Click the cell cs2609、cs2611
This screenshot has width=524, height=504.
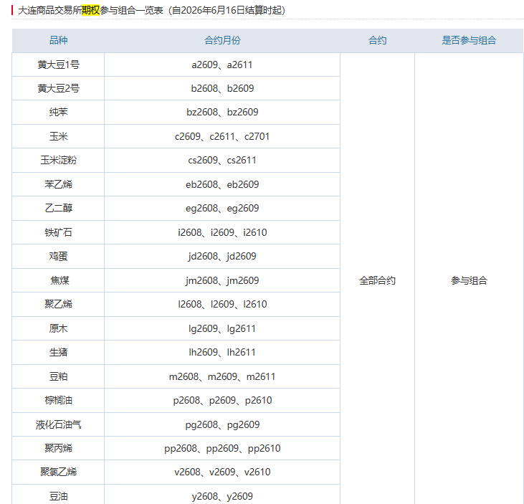point(222,160)
